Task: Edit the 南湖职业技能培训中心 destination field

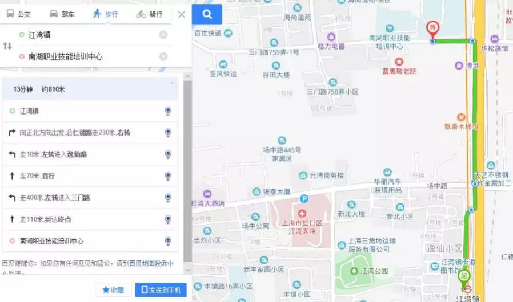Action: [89, 56]
